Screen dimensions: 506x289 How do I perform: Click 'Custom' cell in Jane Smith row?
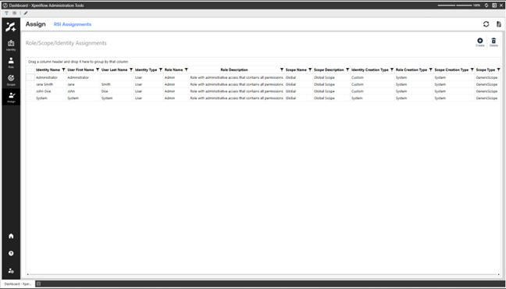357,84
